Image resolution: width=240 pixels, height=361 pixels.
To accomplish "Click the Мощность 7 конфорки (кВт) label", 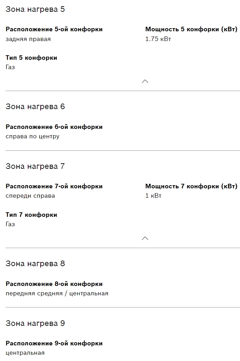I will pyautogui.click(x=191, y=187).
